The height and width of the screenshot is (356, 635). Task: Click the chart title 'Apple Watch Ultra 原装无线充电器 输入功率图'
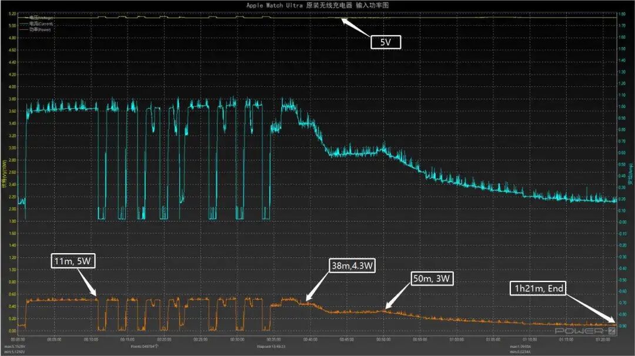pos(317,5)
